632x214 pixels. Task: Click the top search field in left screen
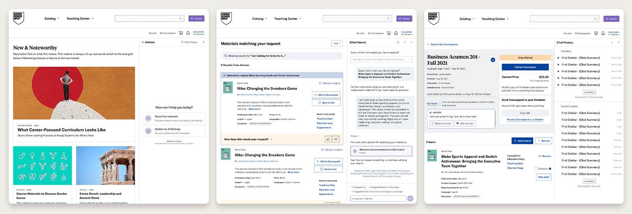149,19
